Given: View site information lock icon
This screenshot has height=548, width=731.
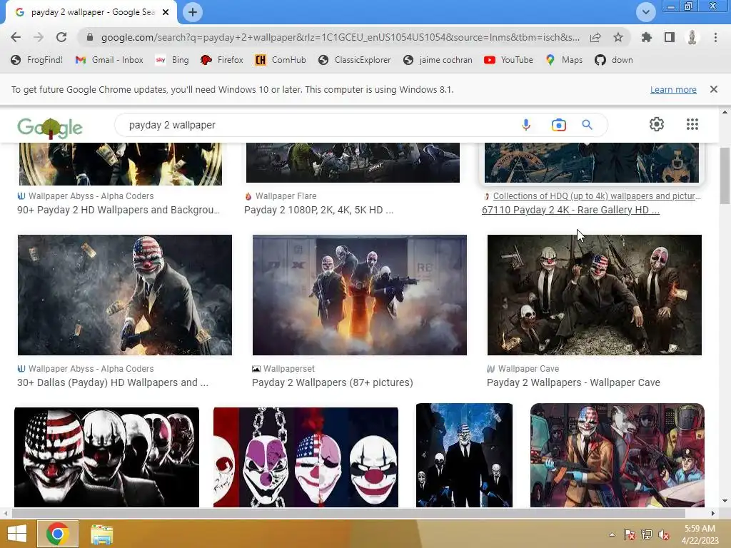Looking at the screenshot, I should click(x=90, y=37).
